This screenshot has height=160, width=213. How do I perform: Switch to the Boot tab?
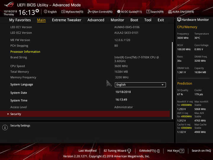click(134, 20)
